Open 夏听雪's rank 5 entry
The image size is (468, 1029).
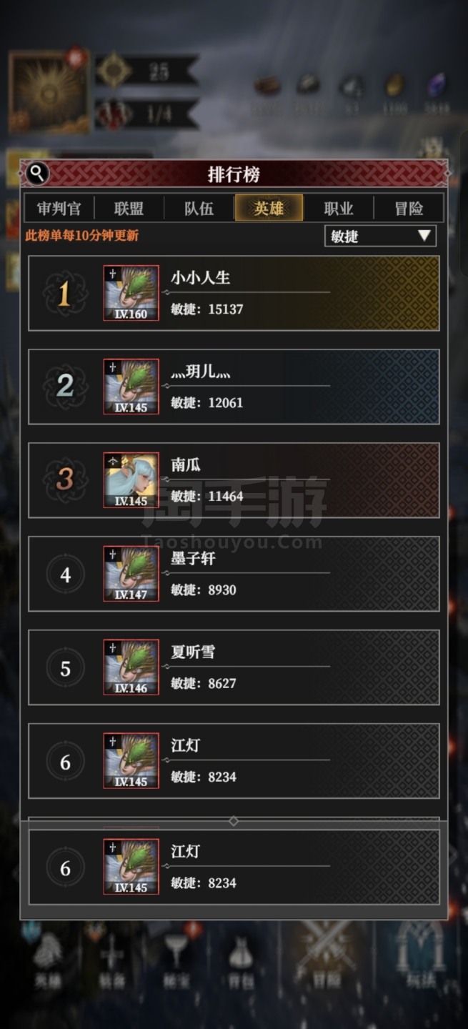pyautogui.click(x=234, y=667)
